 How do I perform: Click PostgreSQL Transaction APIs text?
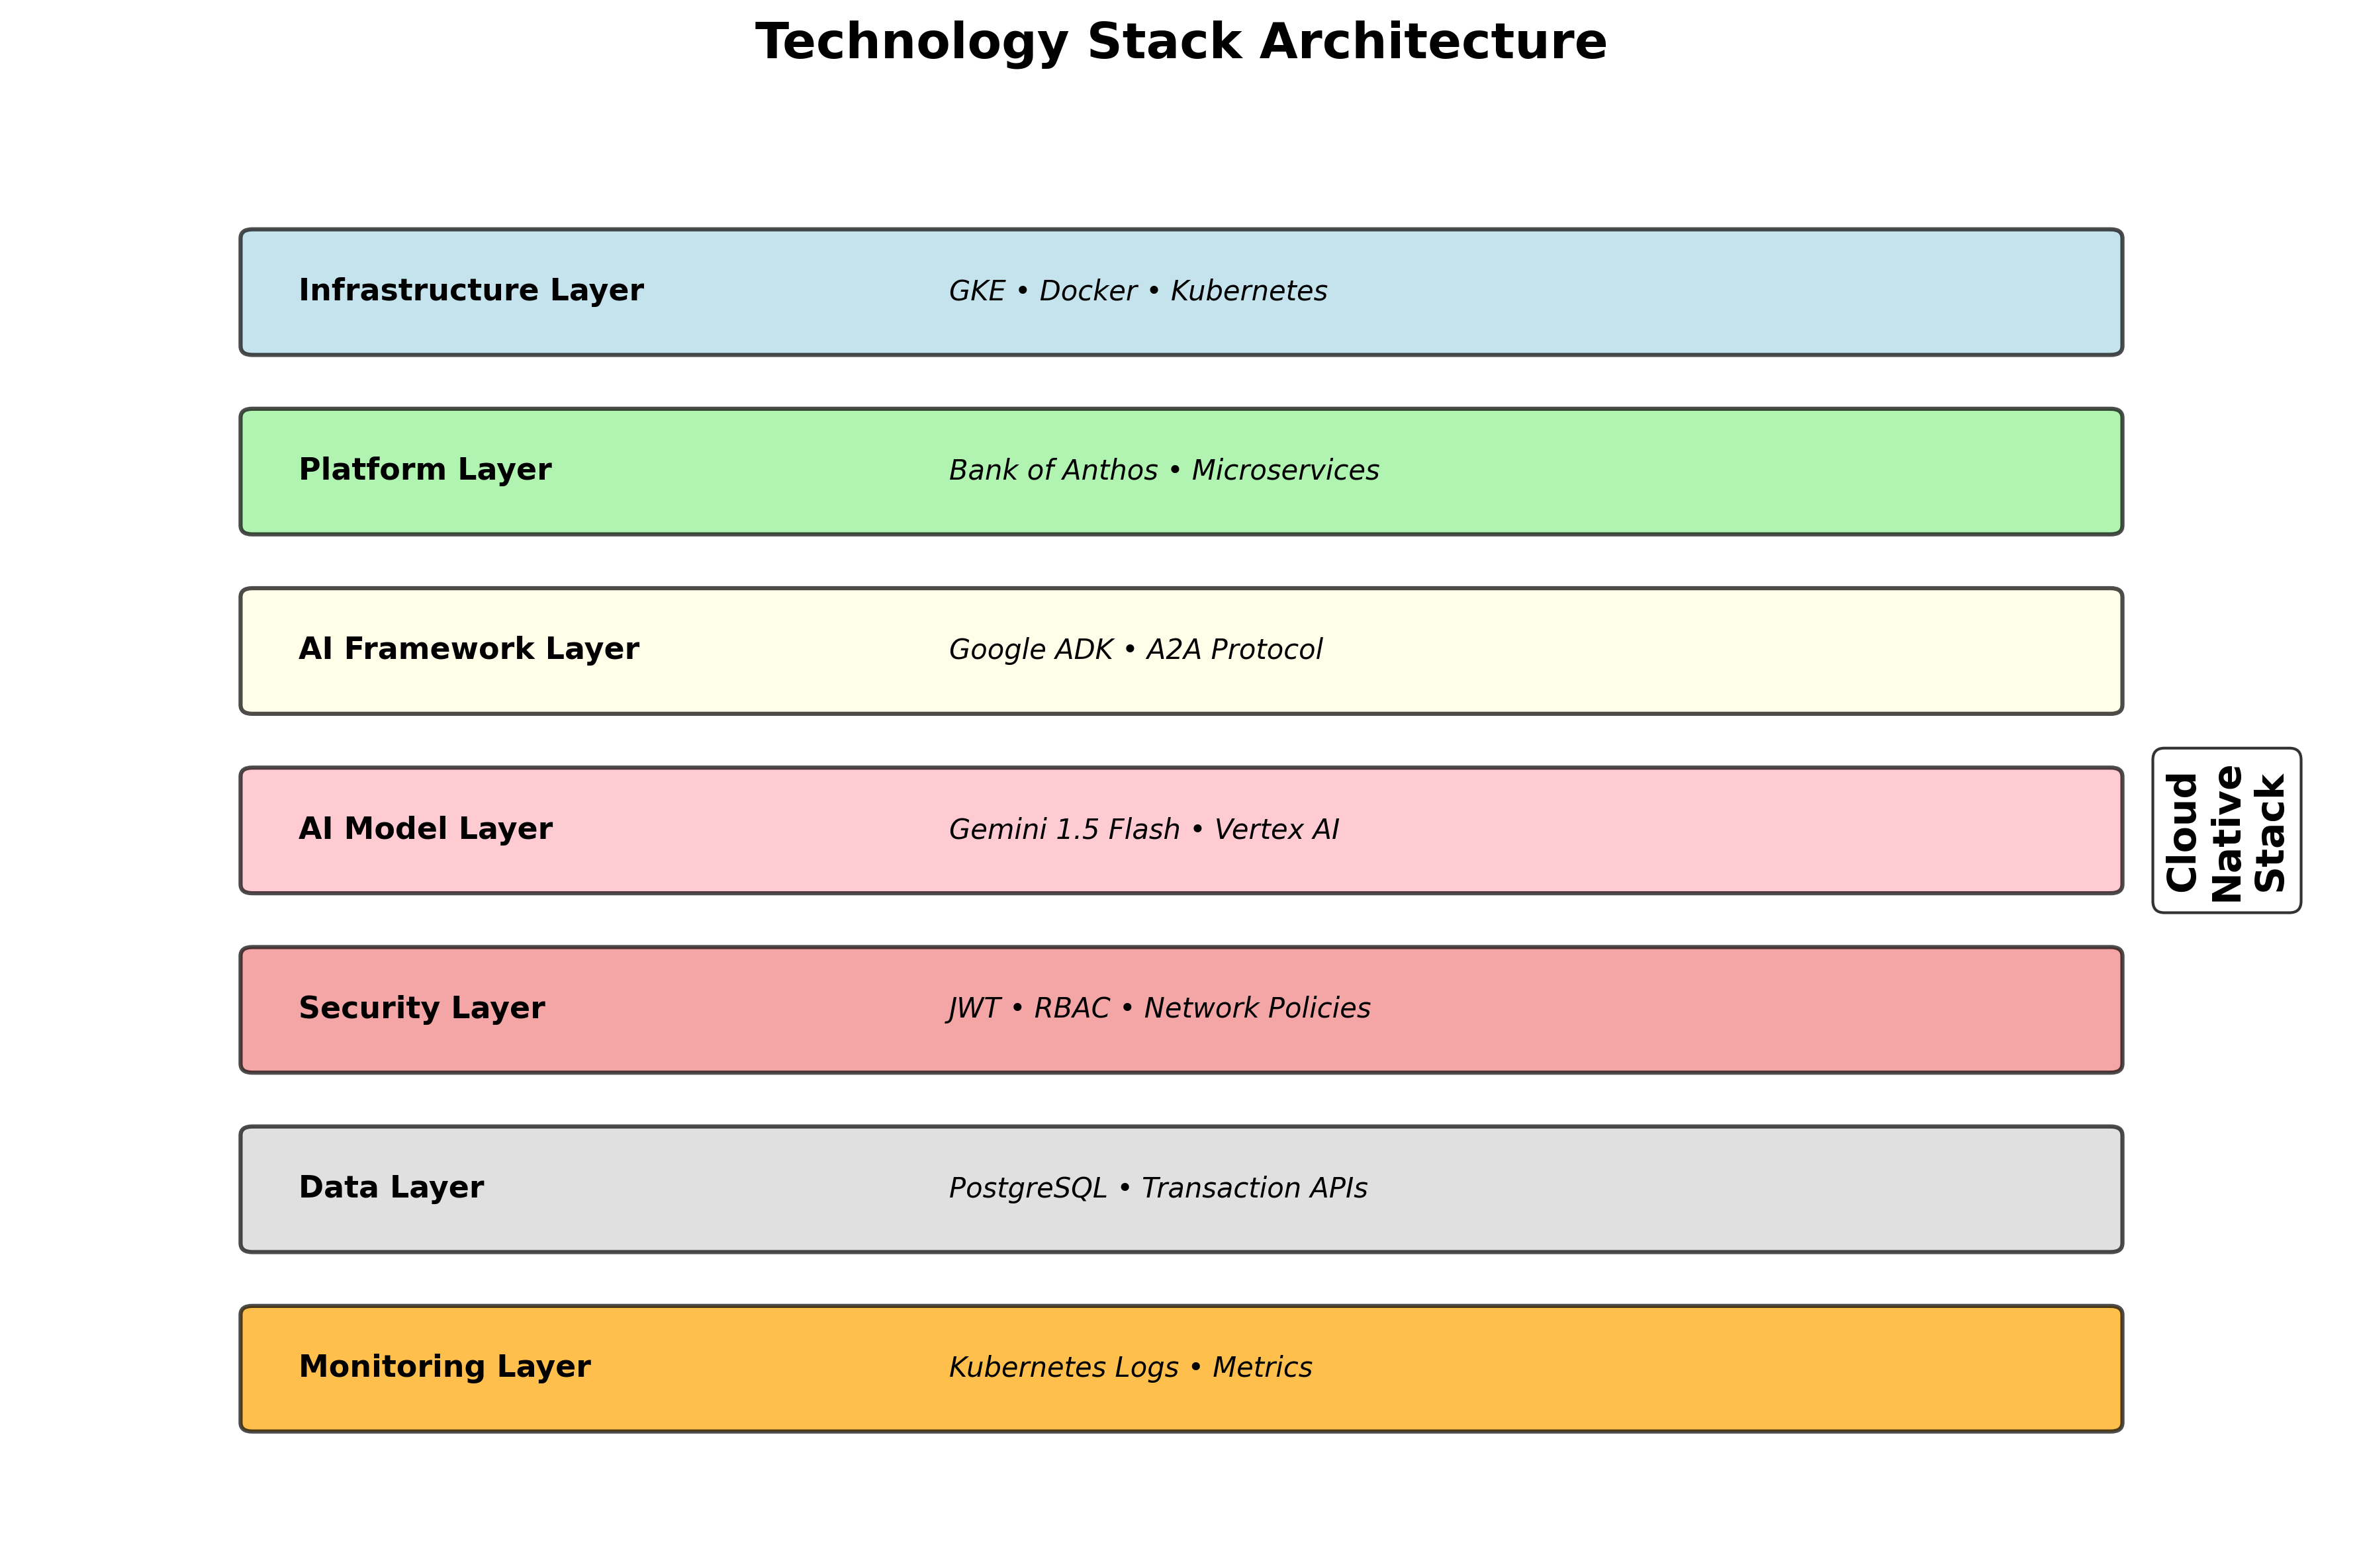[1158, 1188]
